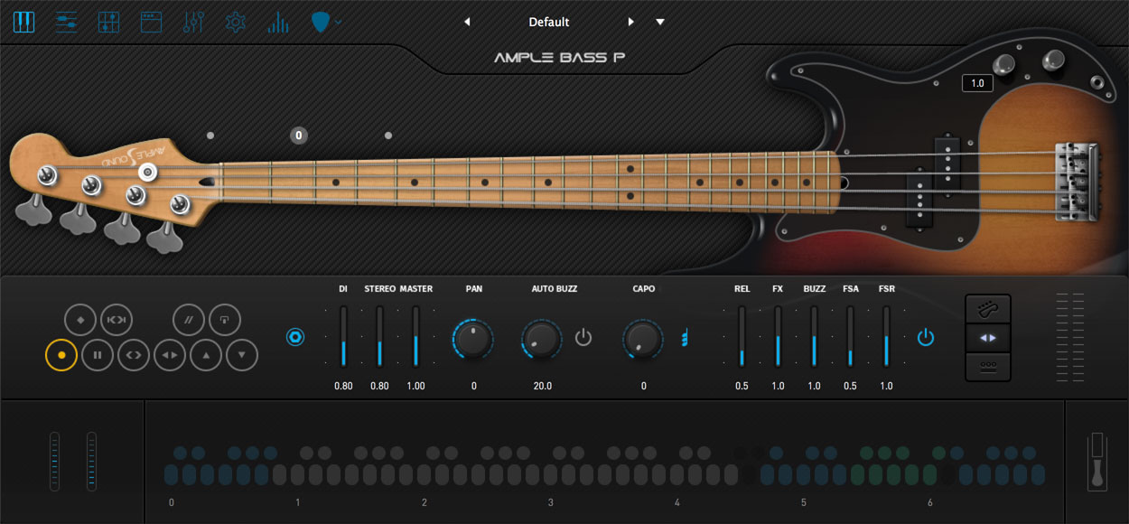Go to the previous preset
The image size is (1129, 524).
(467, 22)
